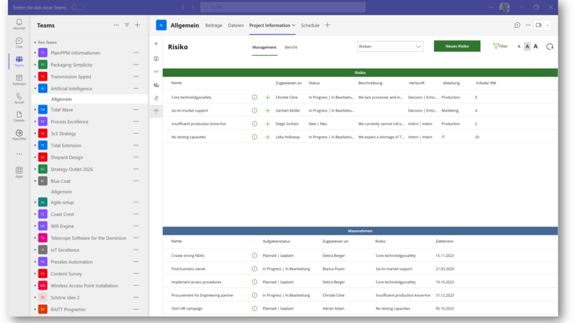
Task: Open the Schedule tab
Action: point(310,25)
